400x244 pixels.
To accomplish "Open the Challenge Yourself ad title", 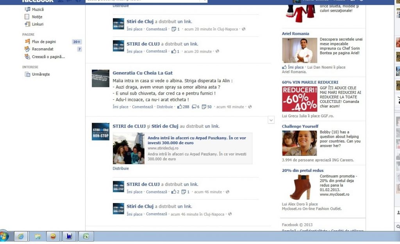I will (x=300, y=126).
